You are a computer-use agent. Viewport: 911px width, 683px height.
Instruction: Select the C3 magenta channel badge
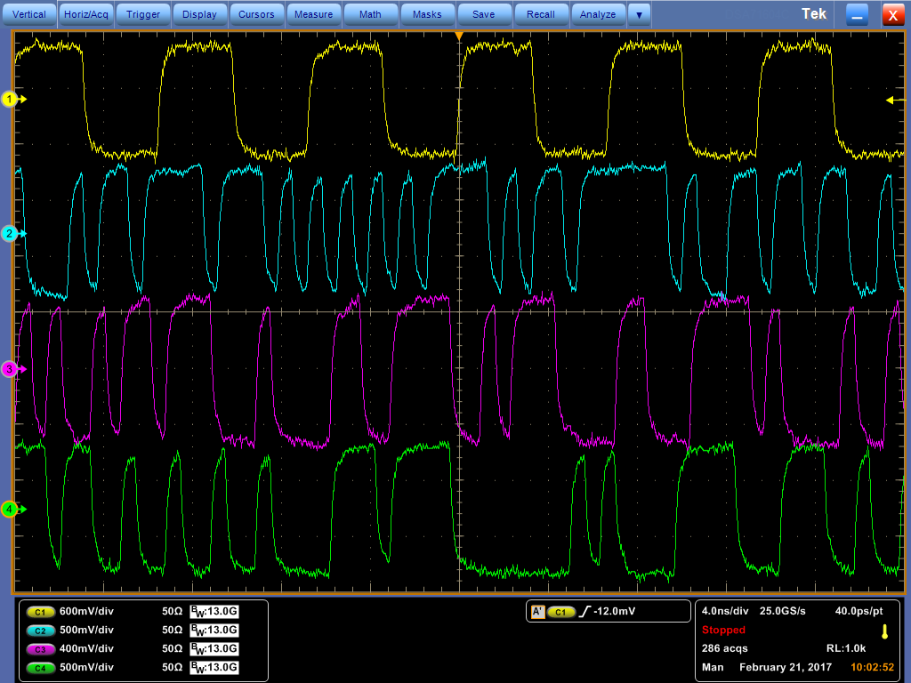(40, 649)
